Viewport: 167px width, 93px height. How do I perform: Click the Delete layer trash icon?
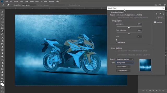[x=163, y=90]
